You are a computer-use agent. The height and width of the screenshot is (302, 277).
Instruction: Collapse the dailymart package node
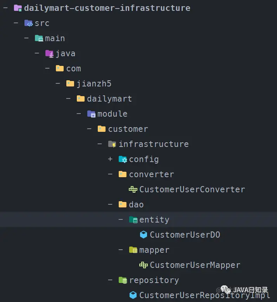tap(68, 98)
